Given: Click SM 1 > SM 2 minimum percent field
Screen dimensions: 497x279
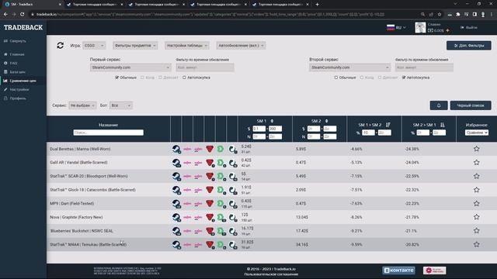Looking at the screenshot, I should [368, 133].
